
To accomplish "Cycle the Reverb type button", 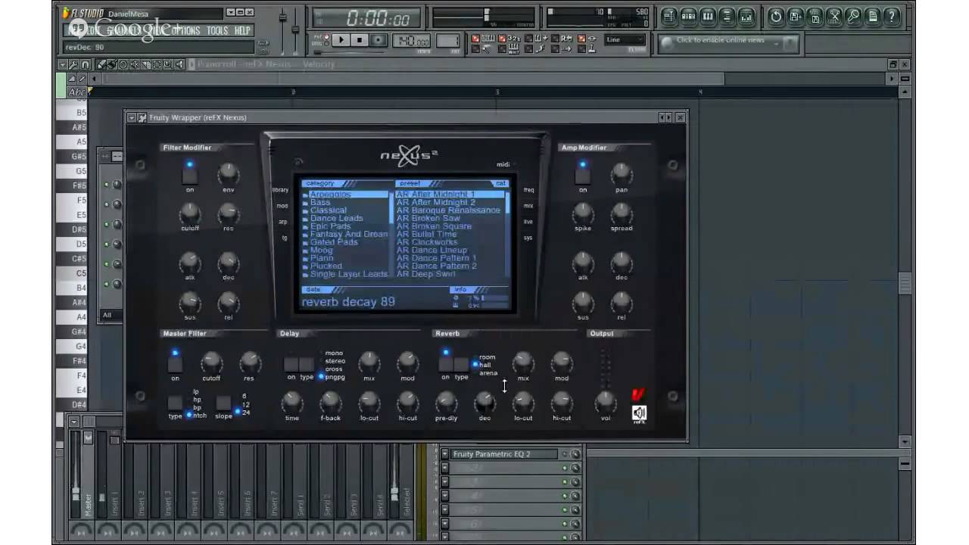I will tap(461, 364).
